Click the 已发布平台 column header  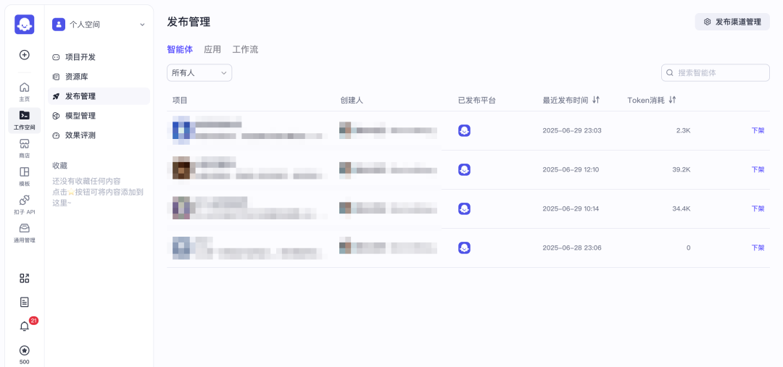pos(477,100)
